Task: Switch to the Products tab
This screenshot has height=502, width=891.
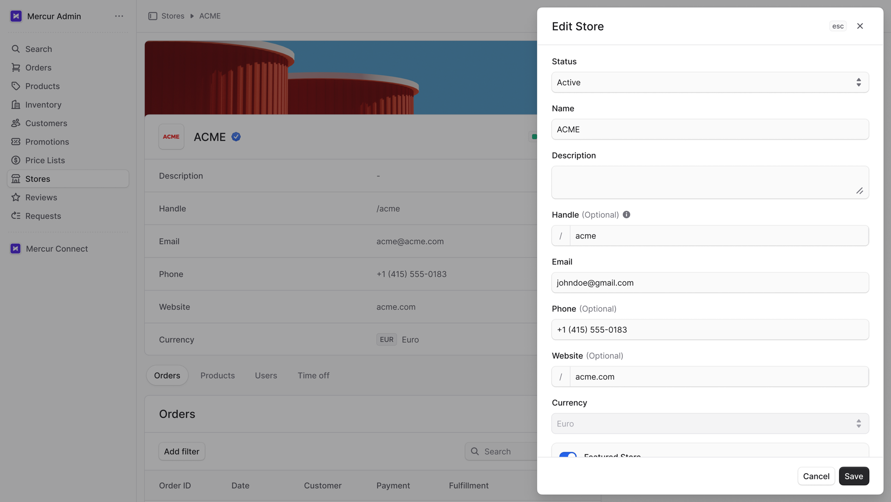Action: point(218,375)
